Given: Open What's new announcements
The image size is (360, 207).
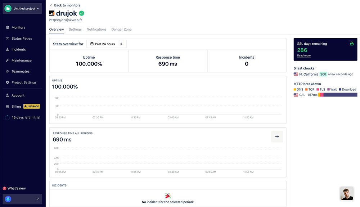Looking at the screenshot, I should [17, 188].
